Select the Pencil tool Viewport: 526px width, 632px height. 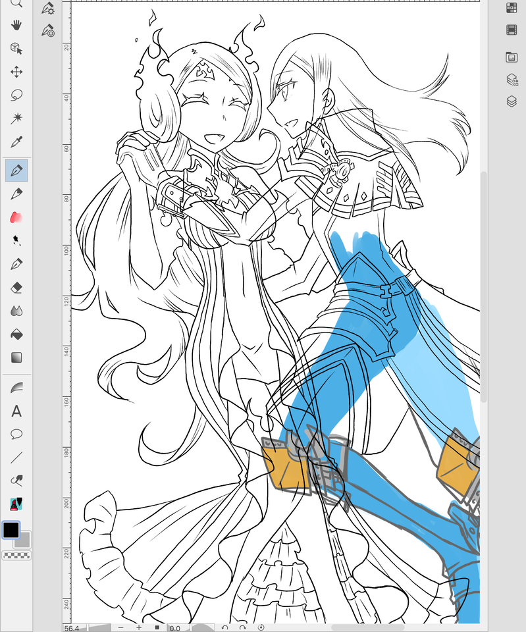pyautogui.click(x=16, y=194)
